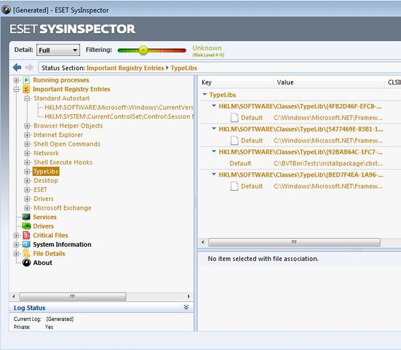Click the grey Forward navigation arrow

[x=29, y=67]
